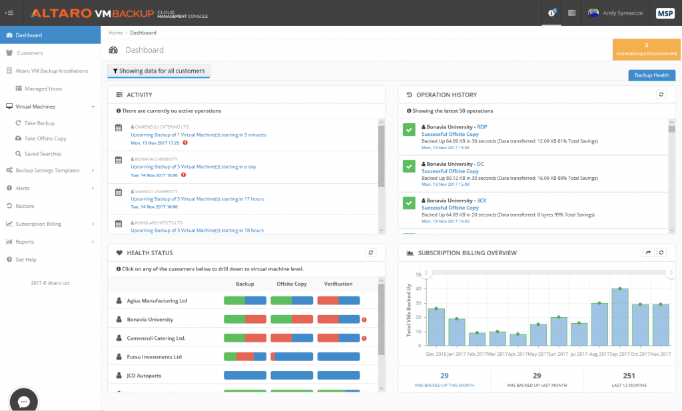Click the red alert icon beside Mon, 13 Nov 2017 17:25
Screen dimensions: 682x411
click(185, 143)
